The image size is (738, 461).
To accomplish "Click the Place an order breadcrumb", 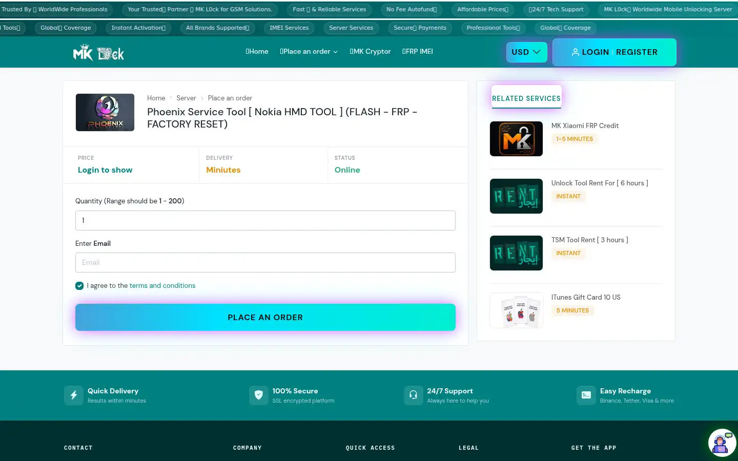I will coord(230,98).
